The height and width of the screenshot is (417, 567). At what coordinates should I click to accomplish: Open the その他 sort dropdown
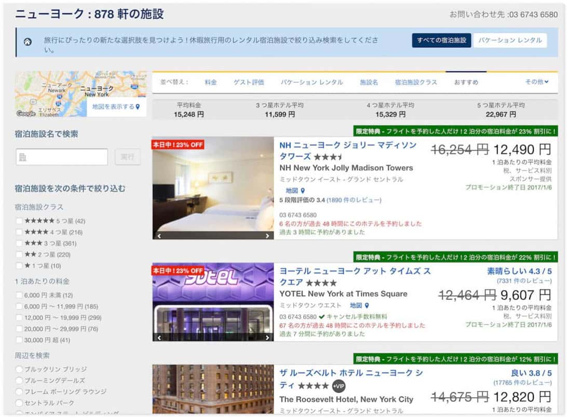tap(537, 82)
